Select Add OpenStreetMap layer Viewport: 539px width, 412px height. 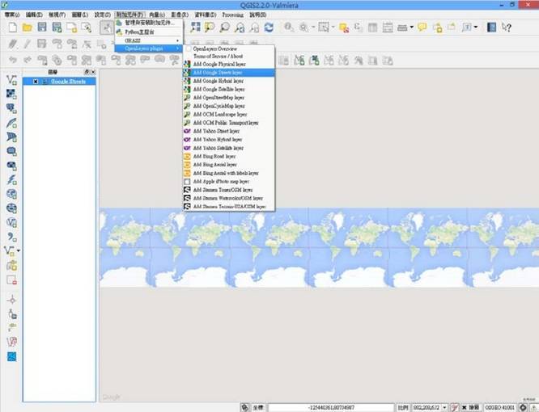tap(228, 98)
